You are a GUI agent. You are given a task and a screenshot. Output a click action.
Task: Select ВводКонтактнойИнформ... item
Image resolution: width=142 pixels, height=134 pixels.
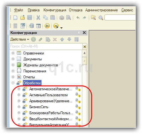51,119
